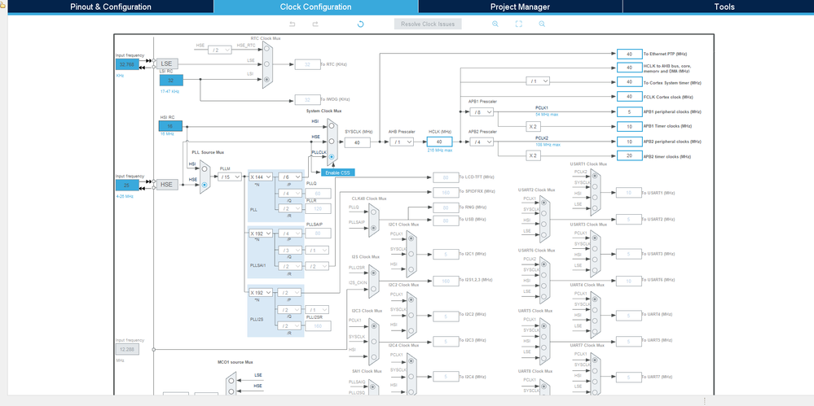Click HSE input frequency field 25
The width and height of the screenshot is (814, 406).
(127, 186)
